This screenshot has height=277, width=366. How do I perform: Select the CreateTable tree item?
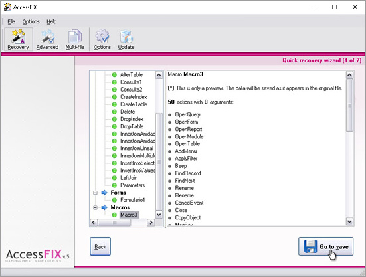coord(134,104)
